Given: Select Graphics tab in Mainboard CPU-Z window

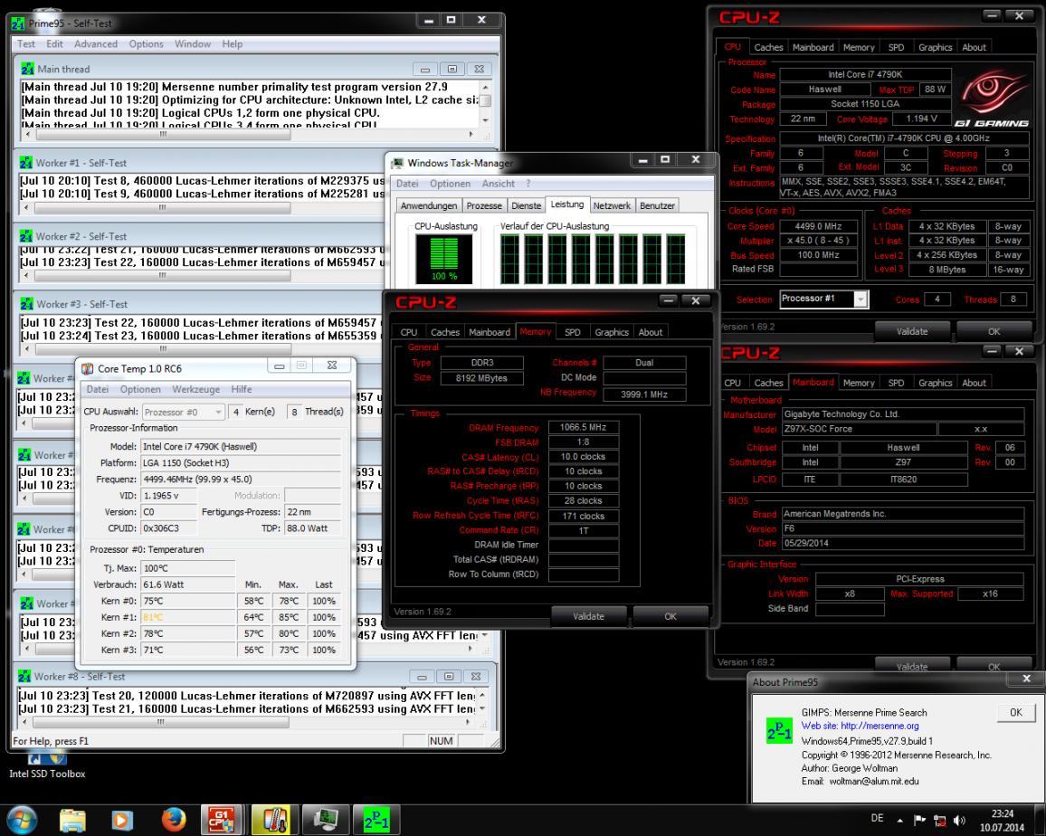Looking at the screenshot, I should 936,383.
